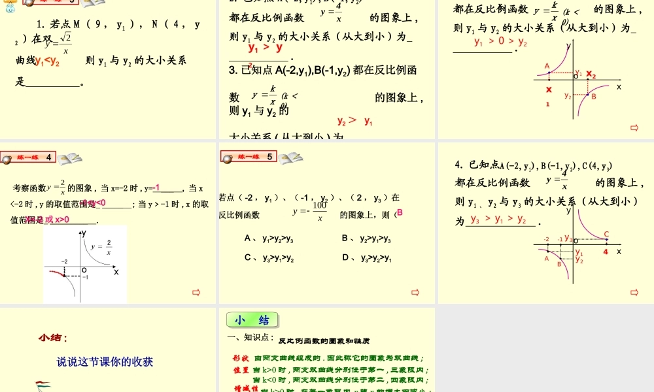This screenshot has height=392, width=654.
Task: Click the pink answer 或 x>0
Action: 57,220
